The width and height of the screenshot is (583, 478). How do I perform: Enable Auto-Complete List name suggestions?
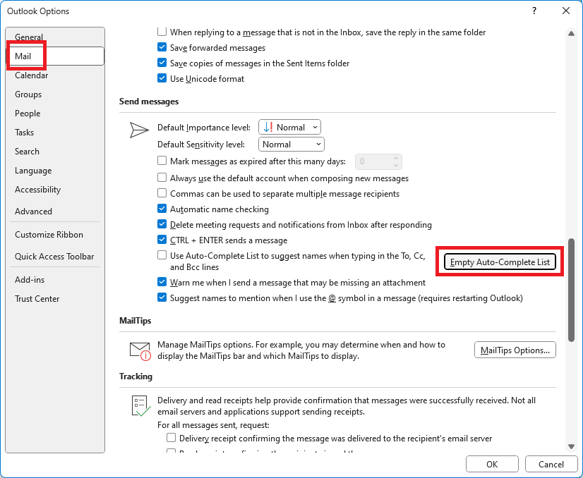pyautogui.click(x=162, y=255)
